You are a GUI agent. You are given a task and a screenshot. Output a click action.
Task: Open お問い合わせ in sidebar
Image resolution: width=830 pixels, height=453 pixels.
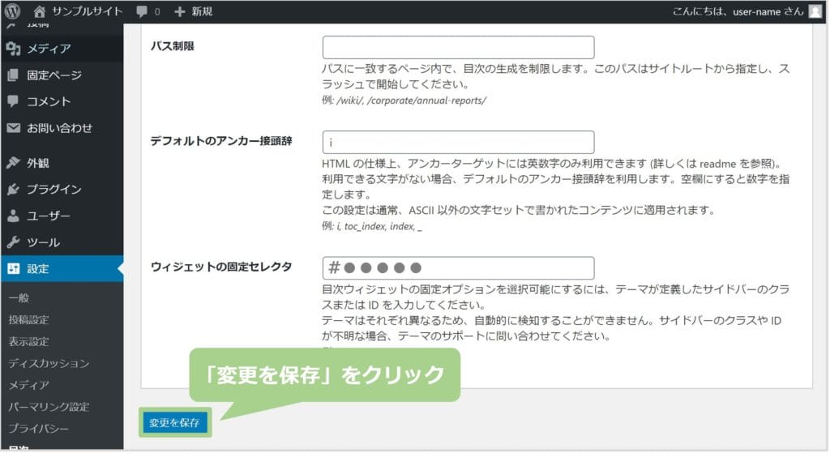pyautogui.click(x=59, y=128)
